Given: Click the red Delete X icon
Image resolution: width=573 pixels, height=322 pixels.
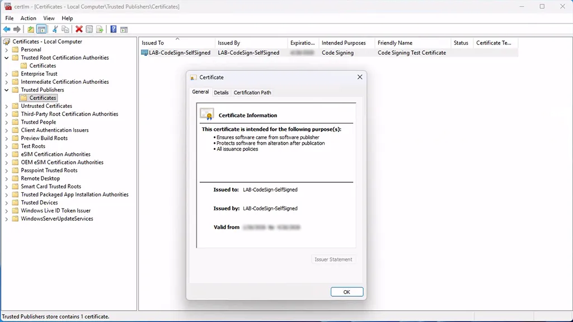Looking at the screenshot, I should 79,29.
